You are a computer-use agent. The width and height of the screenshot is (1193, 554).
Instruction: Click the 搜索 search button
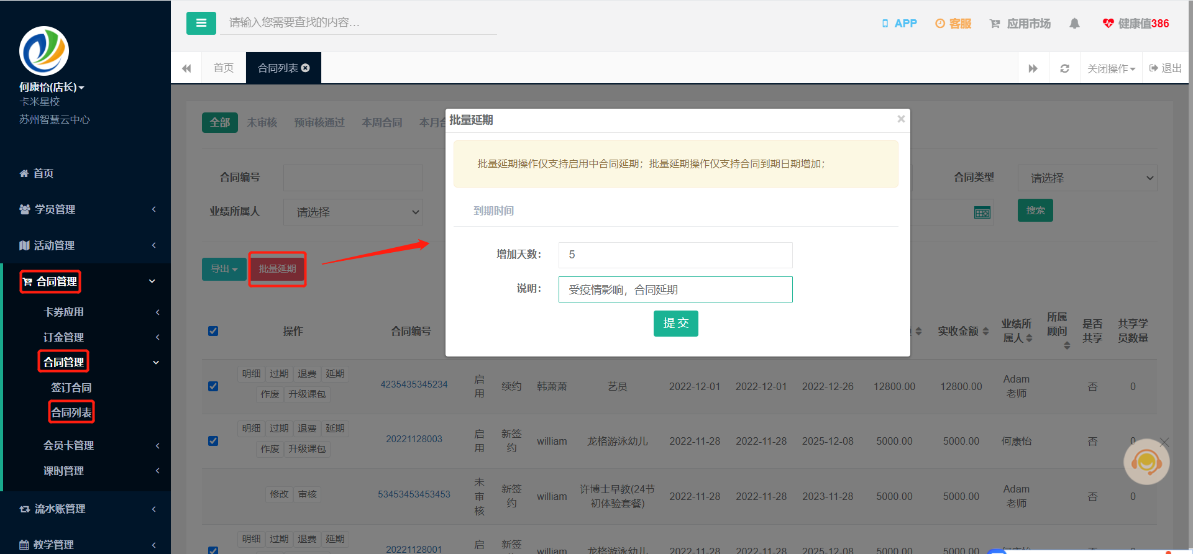click(x=1035, y=211)
